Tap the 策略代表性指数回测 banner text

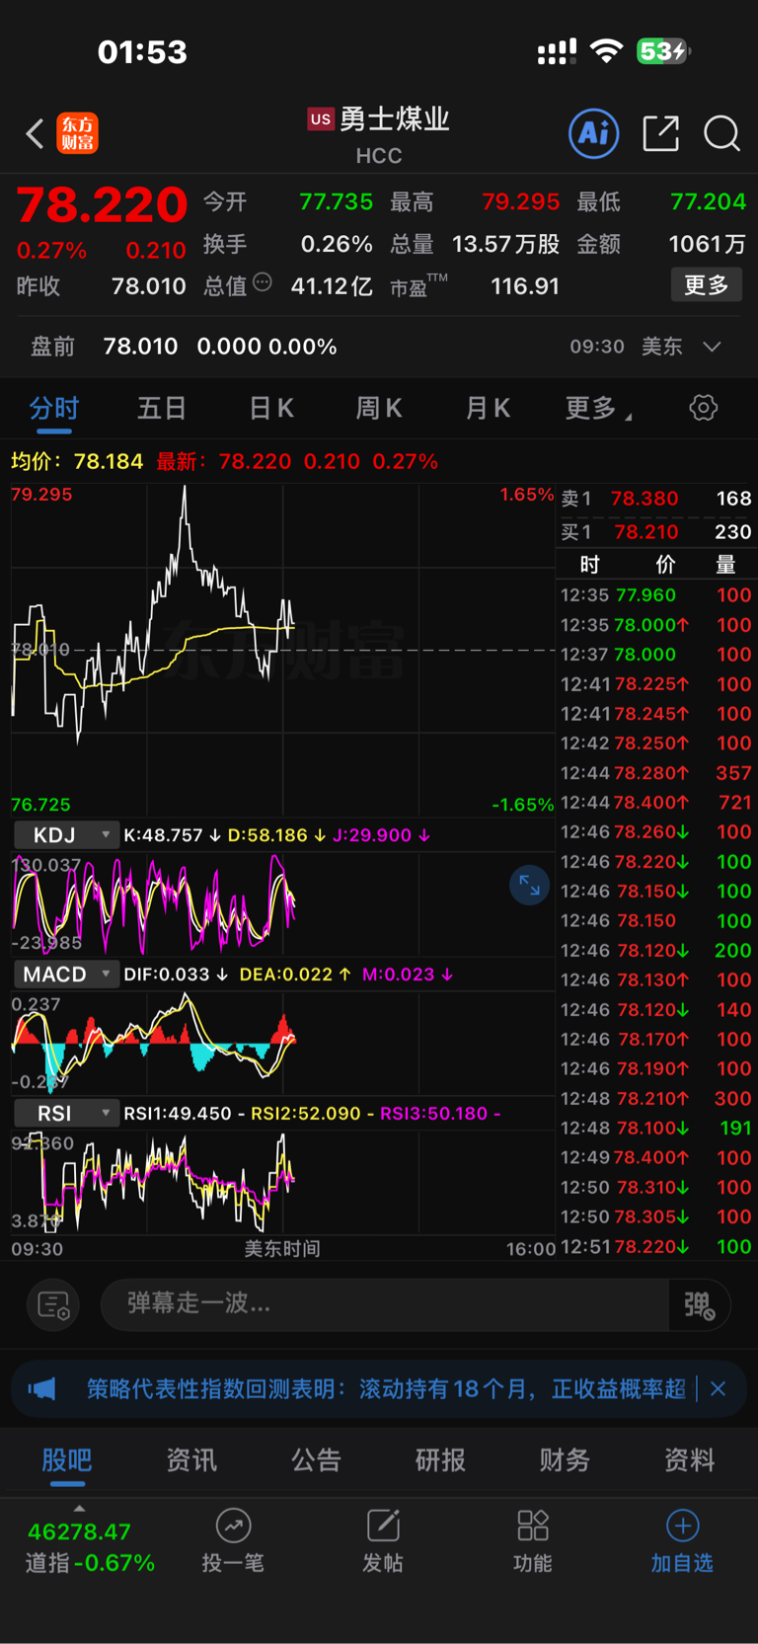(386, 1389)
